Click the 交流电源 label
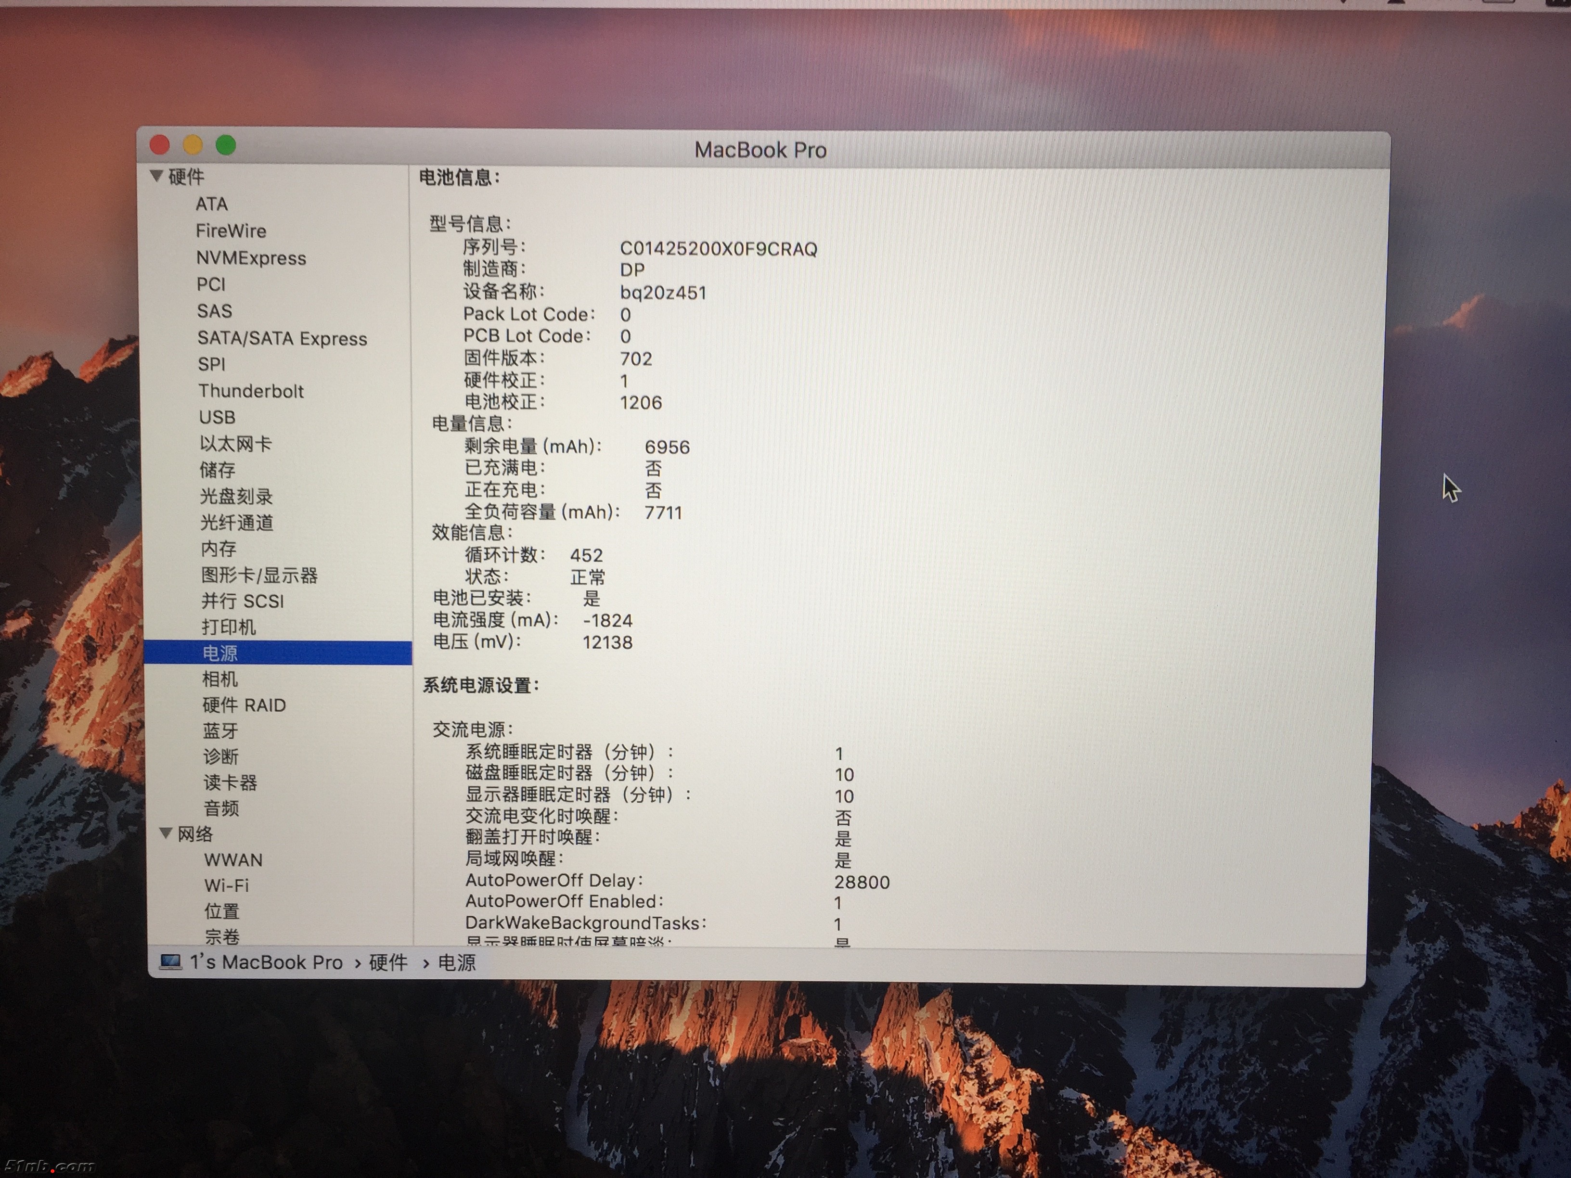Image resolution: width=1571 pixels, height=1178 pixels. (x=472, y=729)
